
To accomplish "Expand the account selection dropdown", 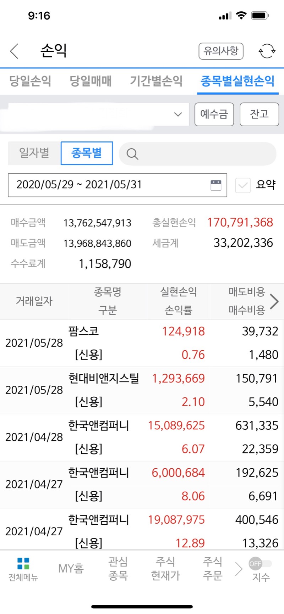I will point(94,114).
